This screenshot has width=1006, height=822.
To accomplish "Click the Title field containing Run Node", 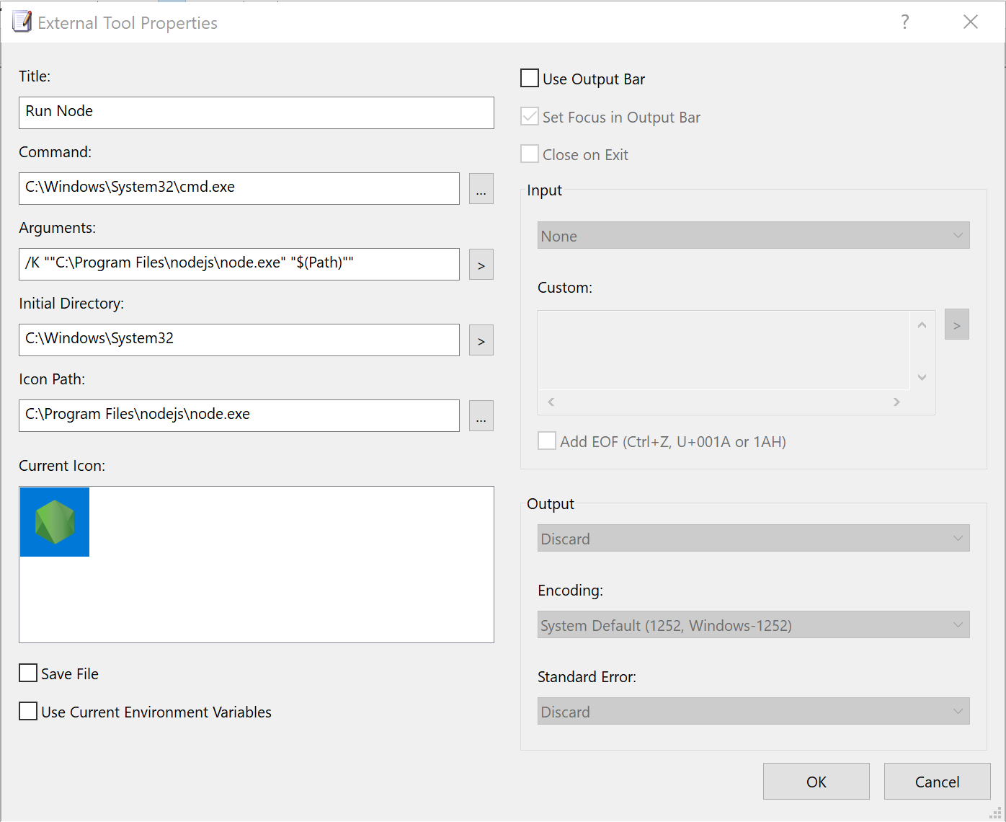I will pyautogui.click(x=257, y=112).
